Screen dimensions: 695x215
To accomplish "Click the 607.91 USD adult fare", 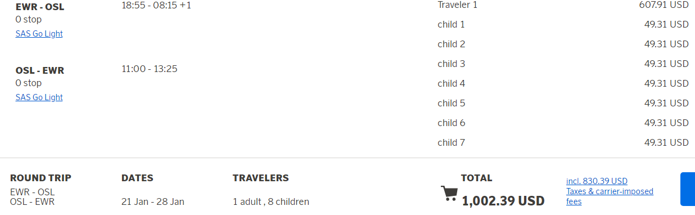I will (664, 5).
